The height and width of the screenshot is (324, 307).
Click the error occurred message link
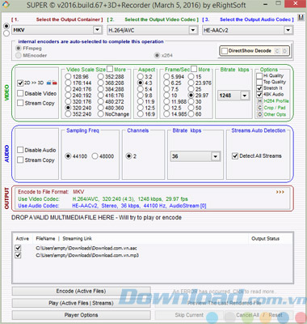coord(224,292)
